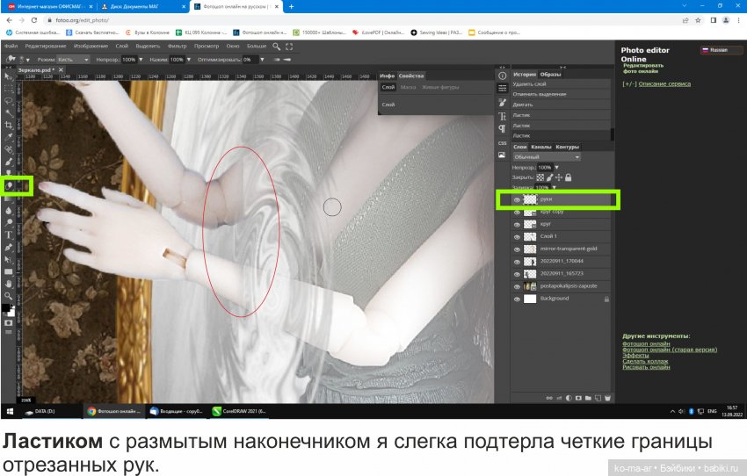Open the Info side panel icon

point(502,76)
